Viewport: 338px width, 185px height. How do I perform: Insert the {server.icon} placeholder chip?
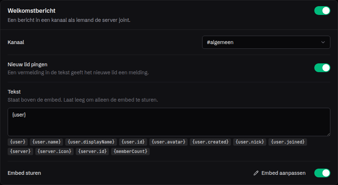[54, 151]
